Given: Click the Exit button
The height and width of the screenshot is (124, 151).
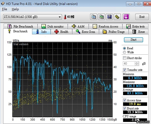Looking at the screenshot, I should coord(142,17).
